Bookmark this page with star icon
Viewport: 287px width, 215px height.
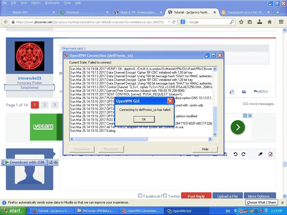coord(241,22)
